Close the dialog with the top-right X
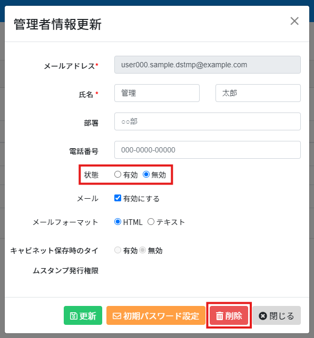 (295, 21)
